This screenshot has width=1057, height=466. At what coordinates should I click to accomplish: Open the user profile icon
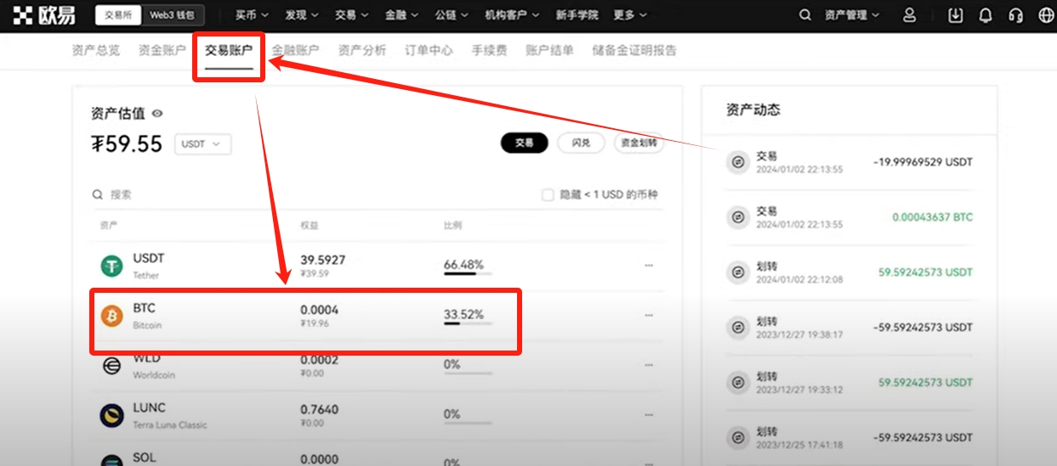(910, 15)
